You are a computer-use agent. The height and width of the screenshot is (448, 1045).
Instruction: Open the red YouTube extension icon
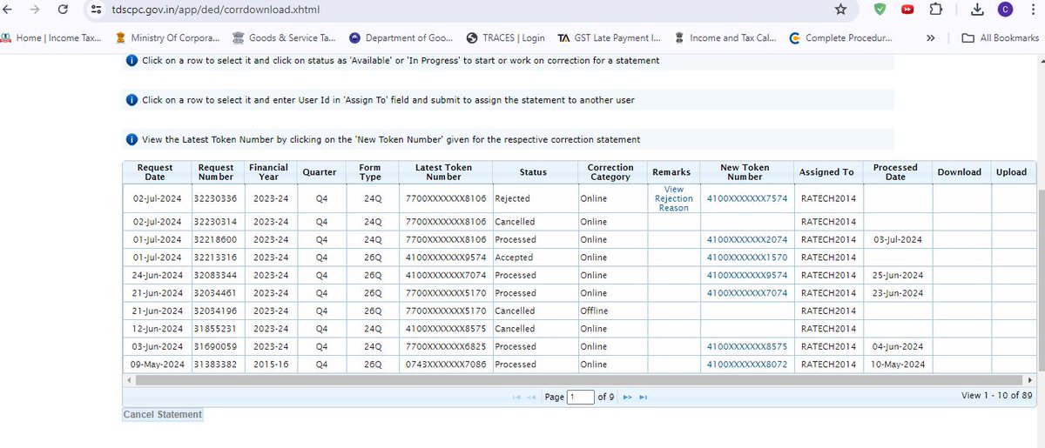[x=907, y=10]
